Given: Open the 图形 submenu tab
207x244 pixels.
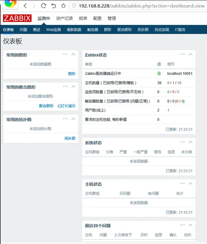Looking at the screenshot, I should tap(108, 29).
